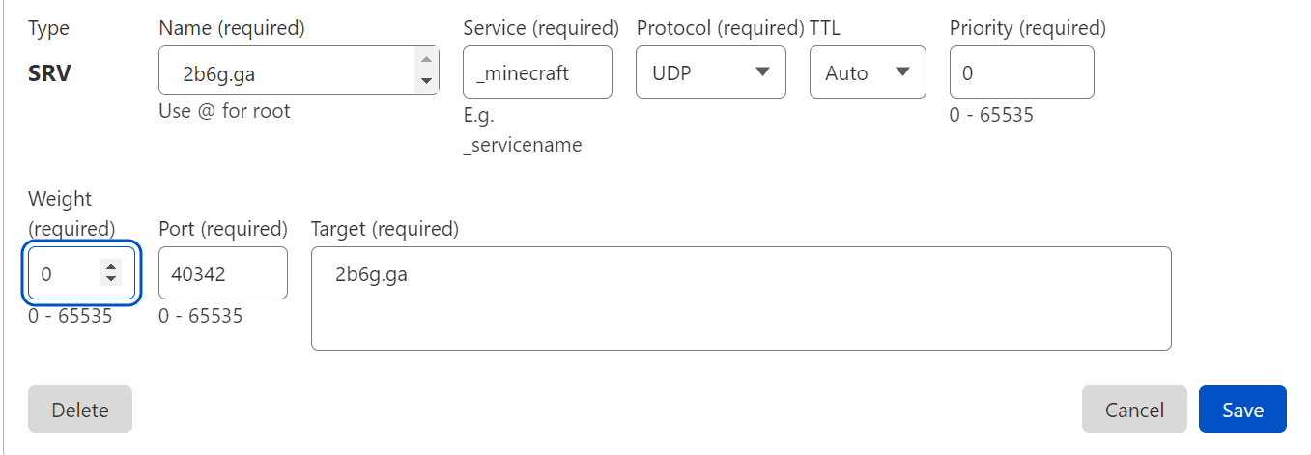The image size is (1311, 455).
Task: Click the Service field with _minecraft
Action: click(536, 72)
